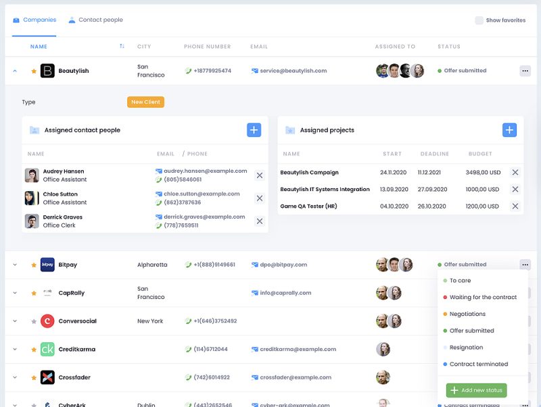Open Audrey Hansen's profile photo
Image resolution: width=541 pixels, height=407 pixels.
pos(32,175)
